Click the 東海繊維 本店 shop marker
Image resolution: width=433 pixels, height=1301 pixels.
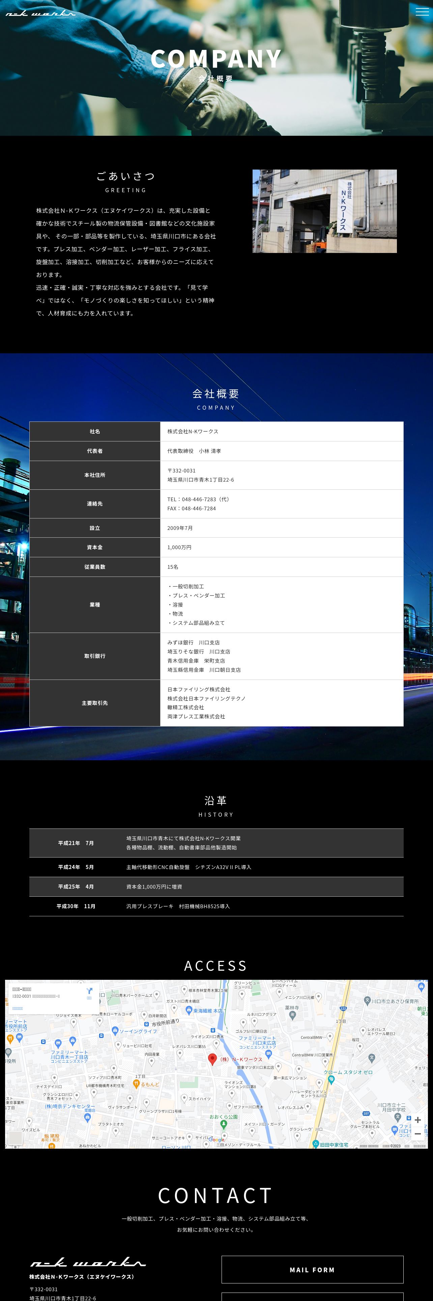click(x=189, y=1011)
